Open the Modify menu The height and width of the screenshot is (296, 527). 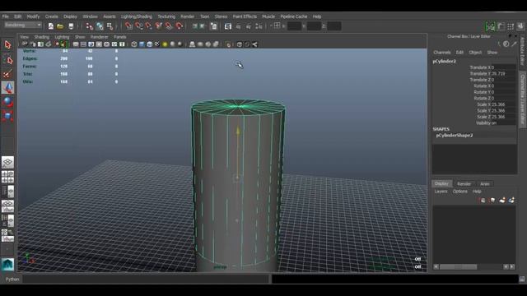(33, 16)
